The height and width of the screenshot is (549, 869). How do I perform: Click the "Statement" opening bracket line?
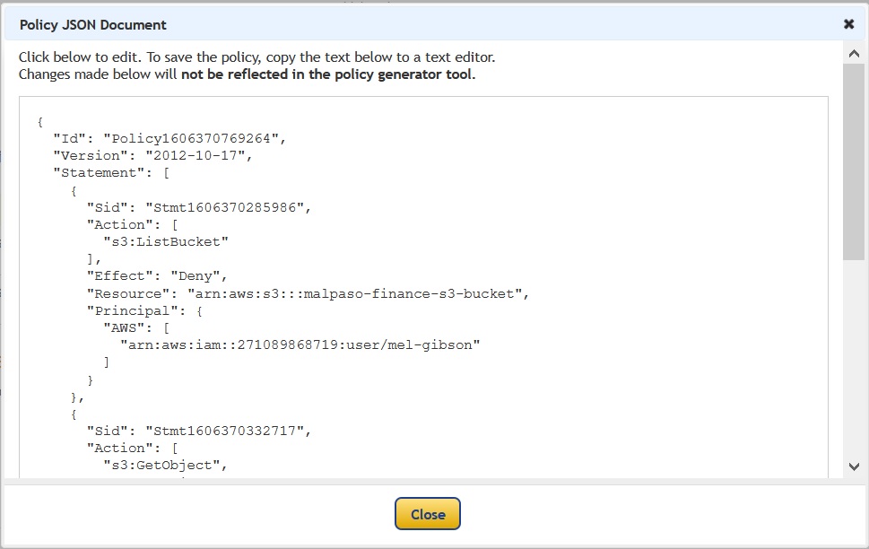tap(111, 173)
